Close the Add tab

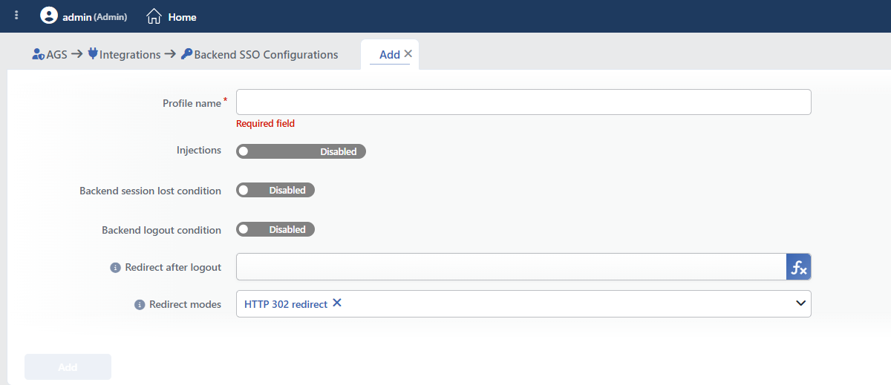(408, 54)
